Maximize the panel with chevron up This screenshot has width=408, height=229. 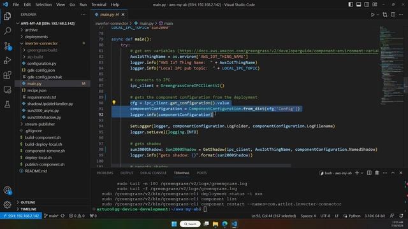click(393, 173)
